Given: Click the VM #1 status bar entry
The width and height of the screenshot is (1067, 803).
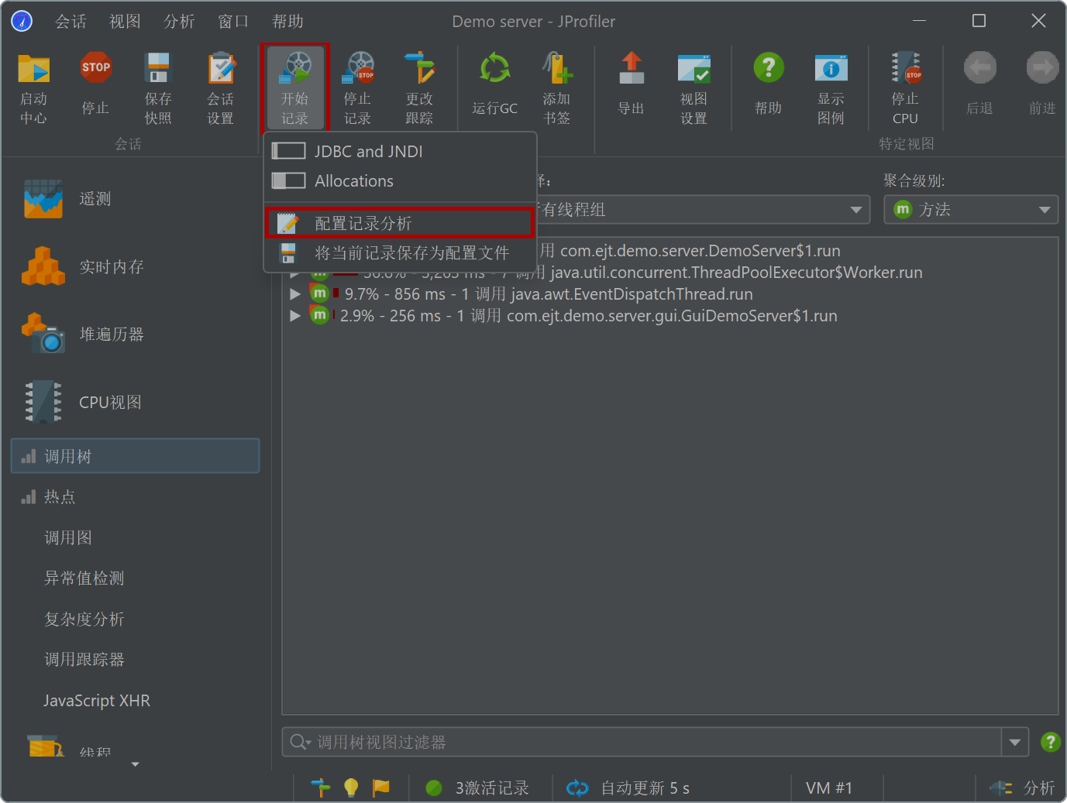Looking at the screenshot, I should (829, 788).
